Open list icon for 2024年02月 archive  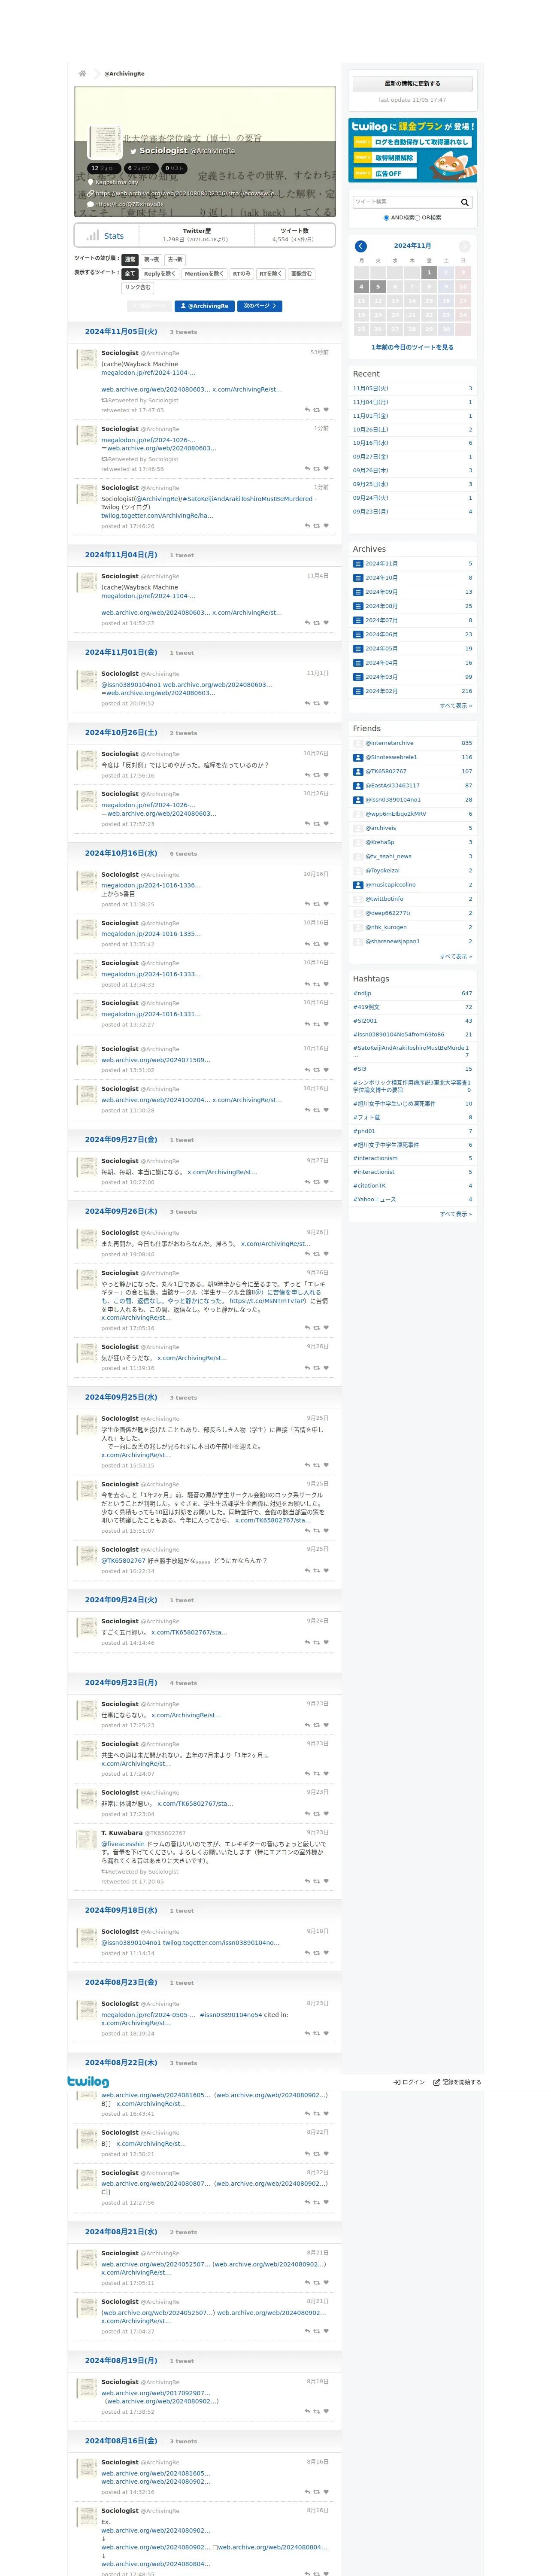pyautogui.click(x=358, y=691)
